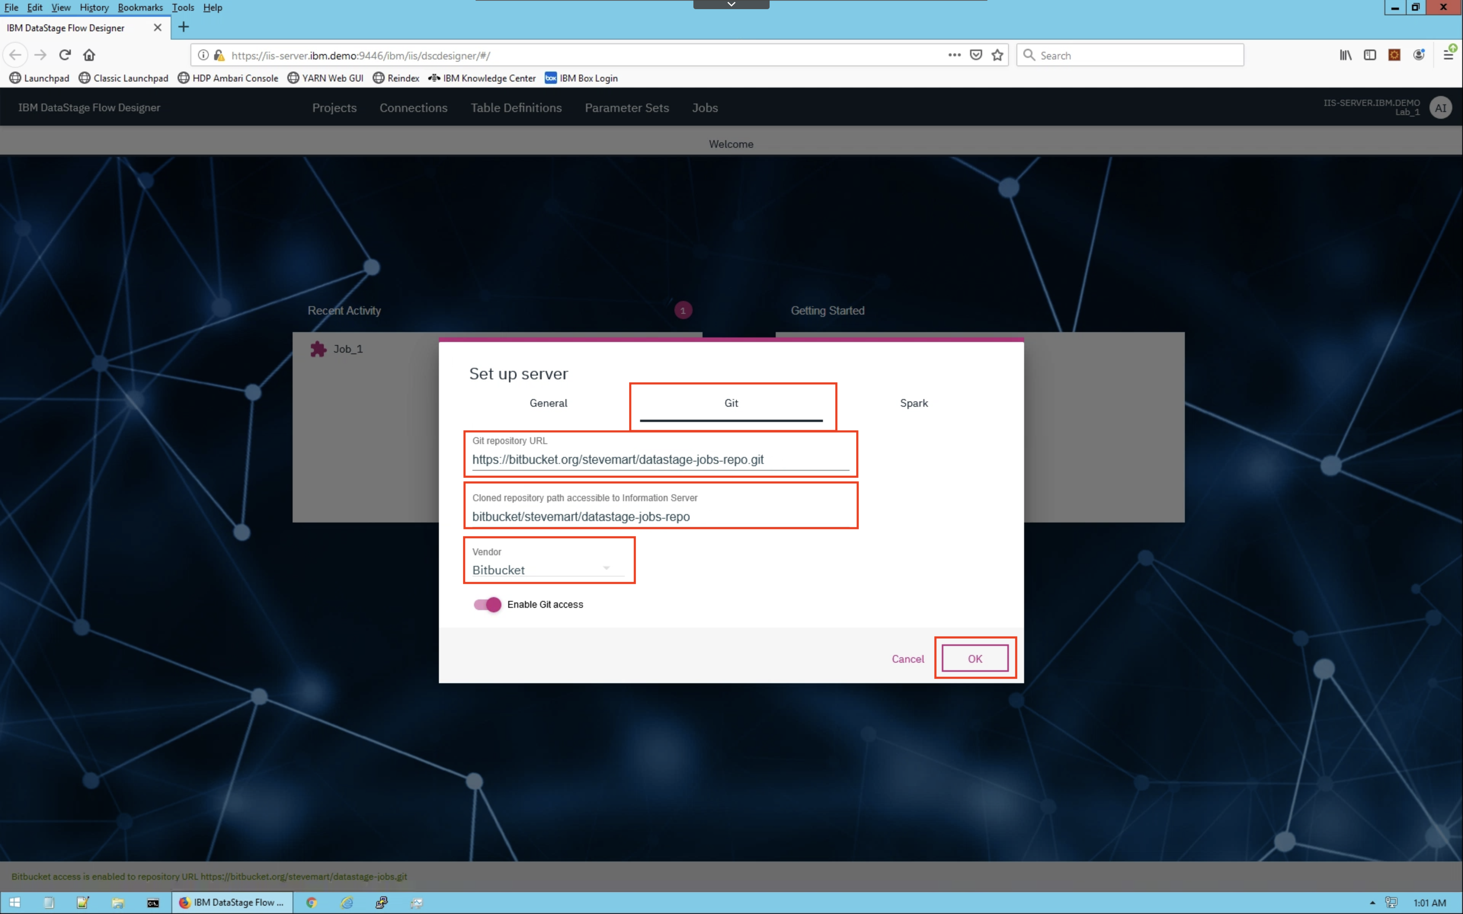Click the Launchpad bookmark icon
Viewport: 1463px width, 914px height.
(14, 78)
